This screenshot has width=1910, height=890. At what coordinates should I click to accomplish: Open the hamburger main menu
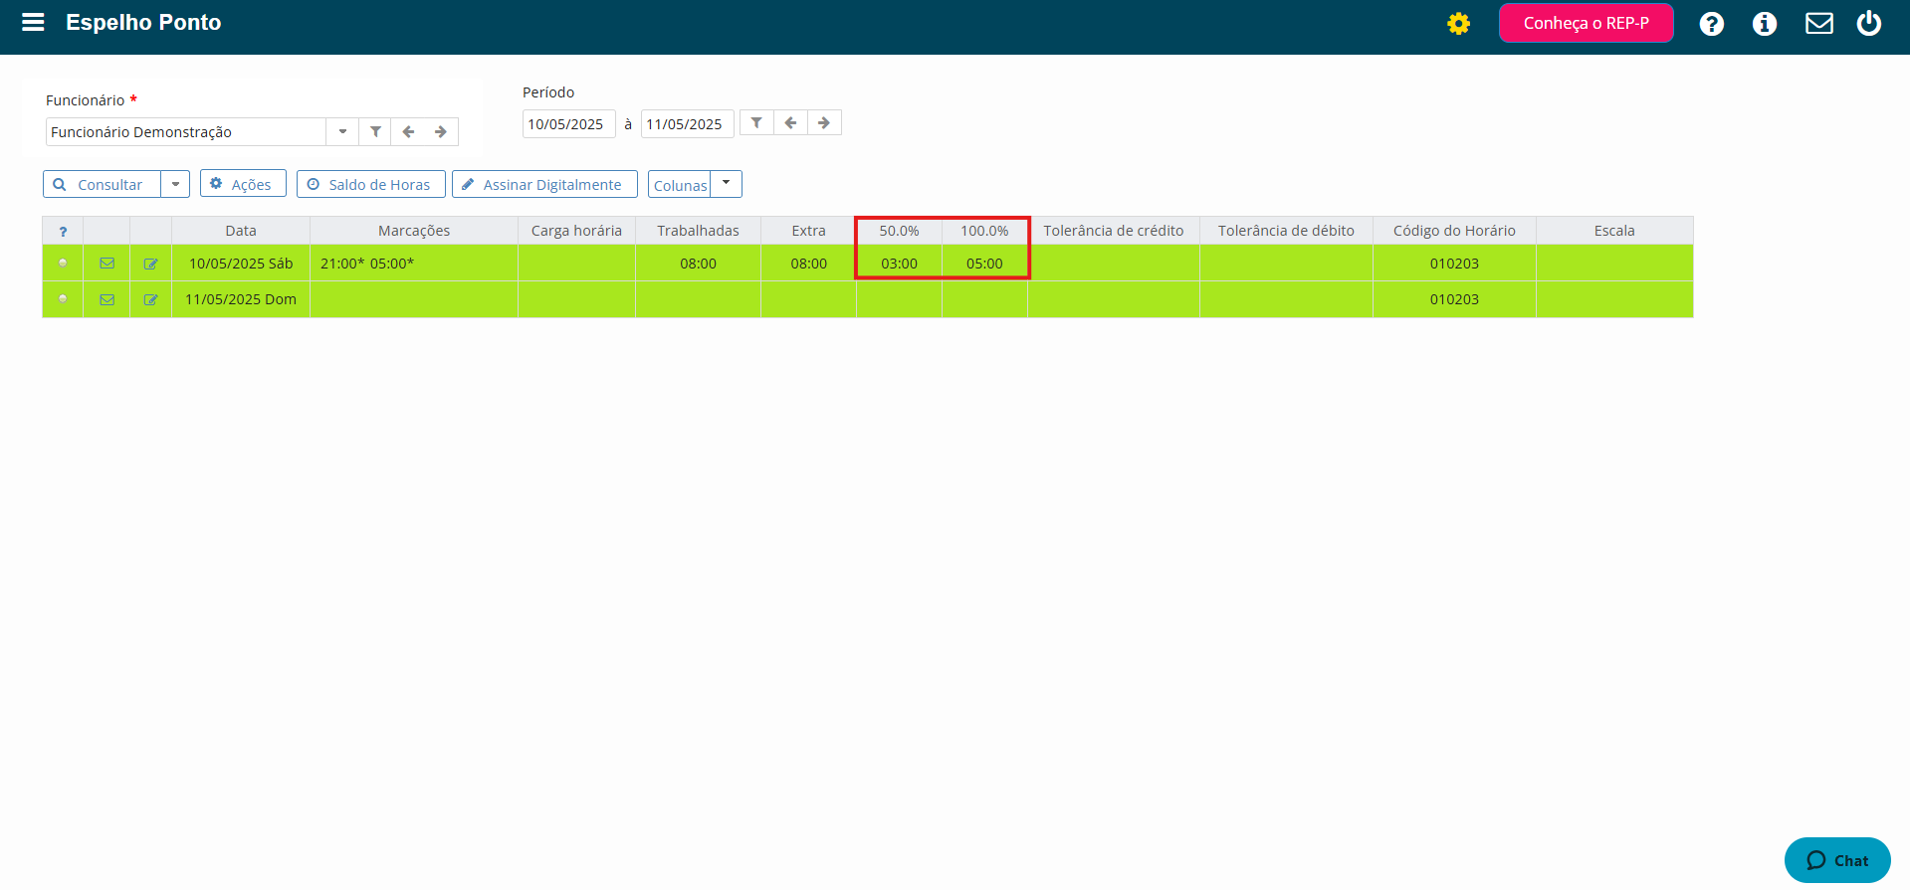coord(33,22)
